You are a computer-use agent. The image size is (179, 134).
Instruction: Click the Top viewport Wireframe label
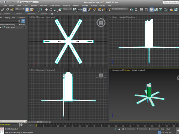click(x=50, y=17)
